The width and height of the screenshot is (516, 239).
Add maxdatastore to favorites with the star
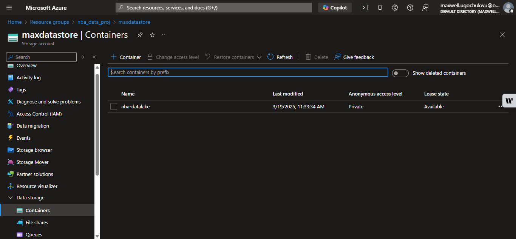(152, 35)
